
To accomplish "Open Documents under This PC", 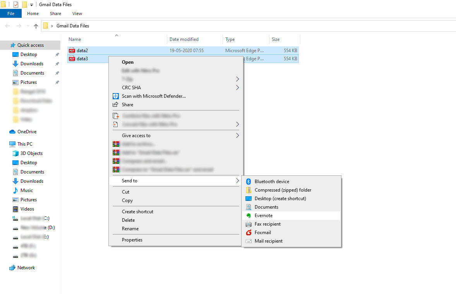I will point(32,172).
